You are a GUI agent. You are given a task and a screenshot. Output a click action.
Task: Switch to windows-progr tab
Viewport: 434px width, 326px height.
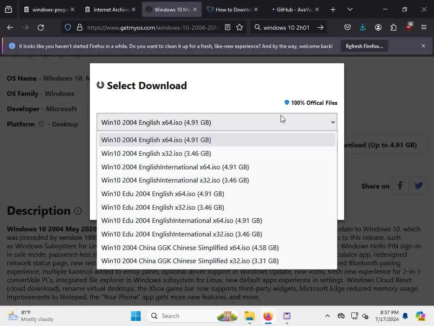coord(49,10)
